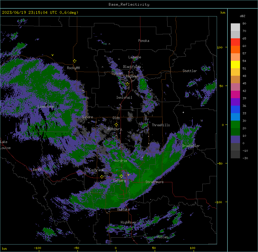Click the Stettler label
258x252 pixels.
(x=190, y=71)
